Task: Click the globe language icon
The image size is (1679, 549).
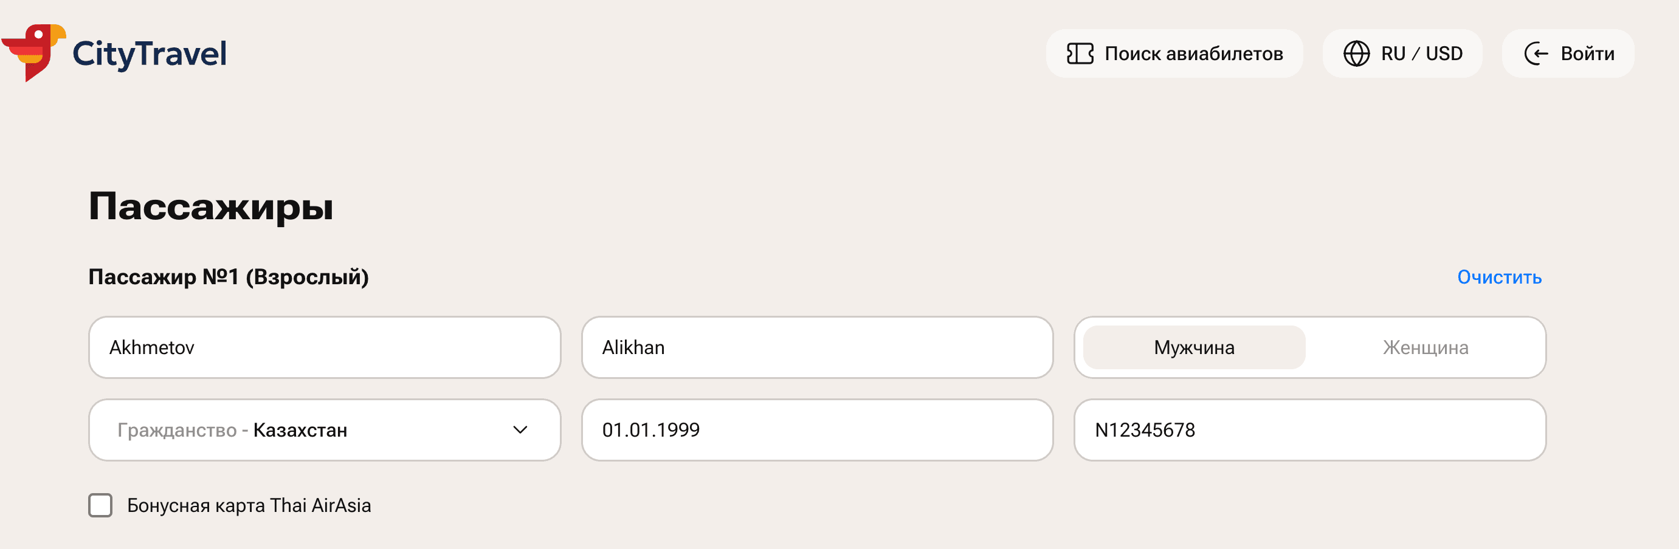Action: click(1356, 53)
